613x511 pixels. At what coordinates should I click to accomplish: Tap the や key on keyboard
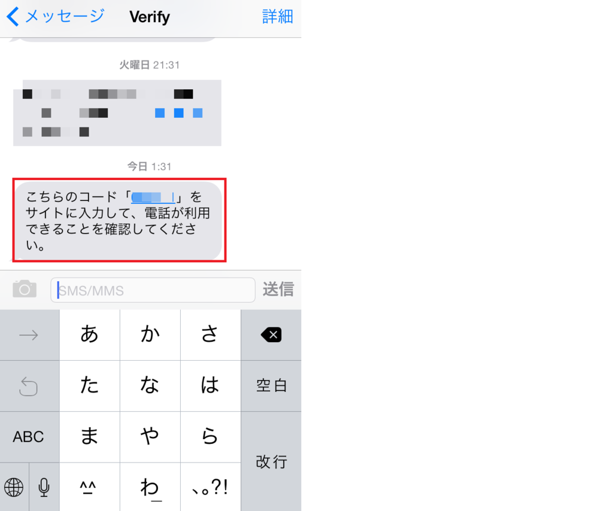point(150,436)
